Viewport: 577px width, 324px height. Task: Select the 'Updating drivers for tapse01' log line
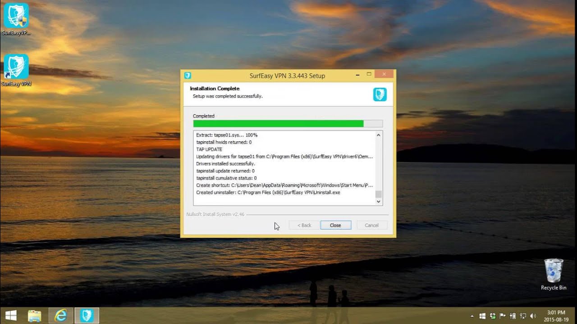pyautogui.click(x=284, y=157)
